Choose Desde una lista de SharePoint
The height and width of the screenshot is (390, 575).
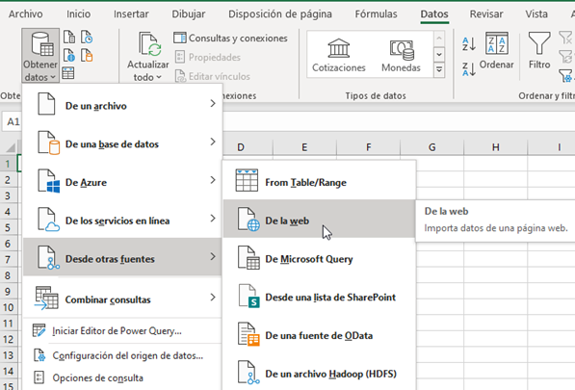[x=320, y=297]
